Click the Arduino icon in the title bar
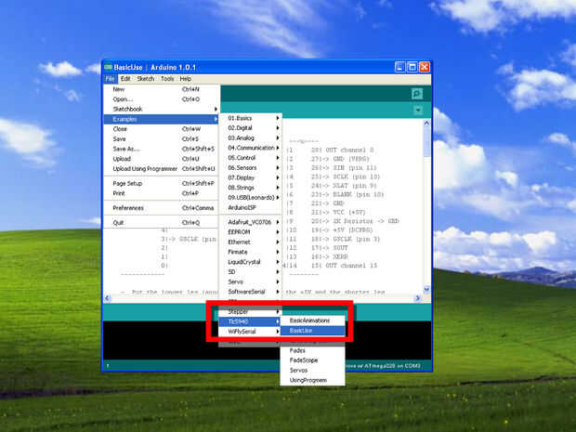The image size is (576, 432). tap(108, 67)
